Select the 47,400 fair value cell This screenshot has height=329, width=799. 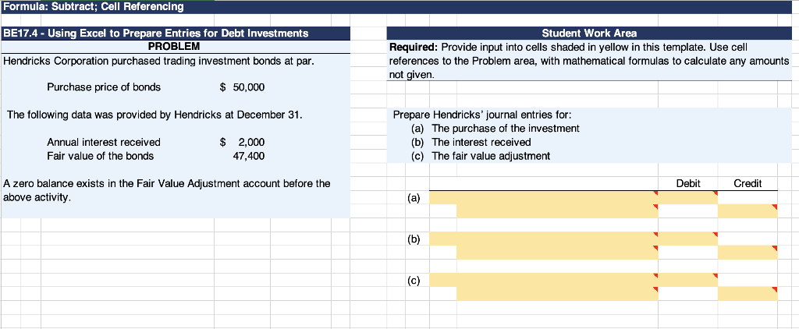pos(242,156)
